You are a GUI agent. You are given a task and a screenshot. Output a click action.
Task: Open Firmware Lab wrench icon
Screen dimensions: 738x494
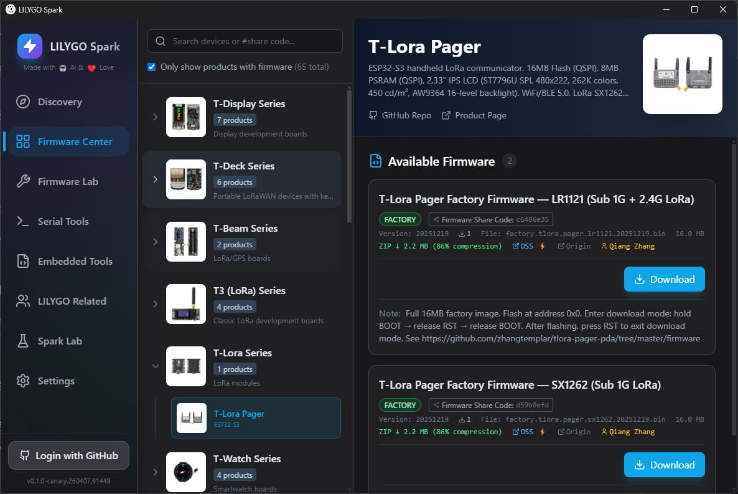23,182
